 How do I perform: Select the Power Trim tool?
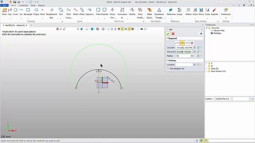pos(112,14)
